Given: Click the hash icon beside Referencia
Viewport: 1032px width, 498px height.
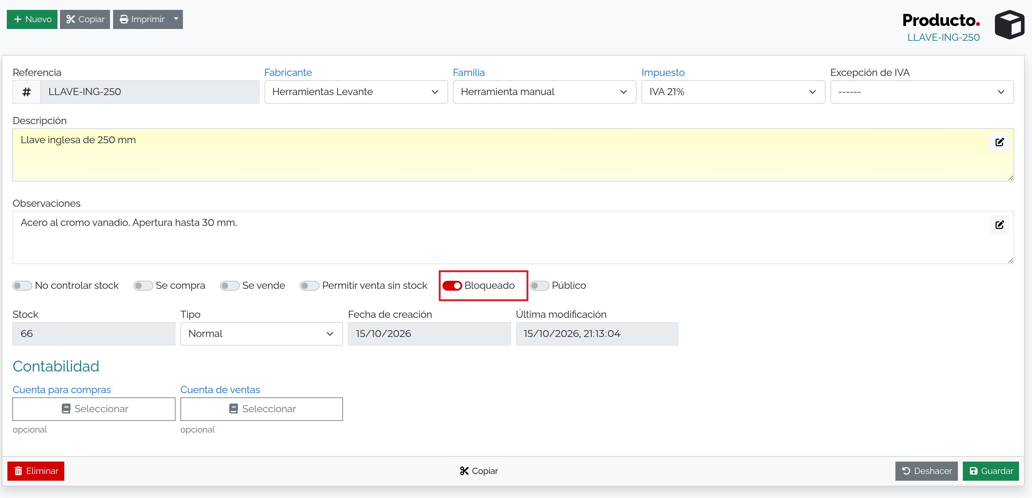Looking at the screenshot, I should [x=27, y=92].
